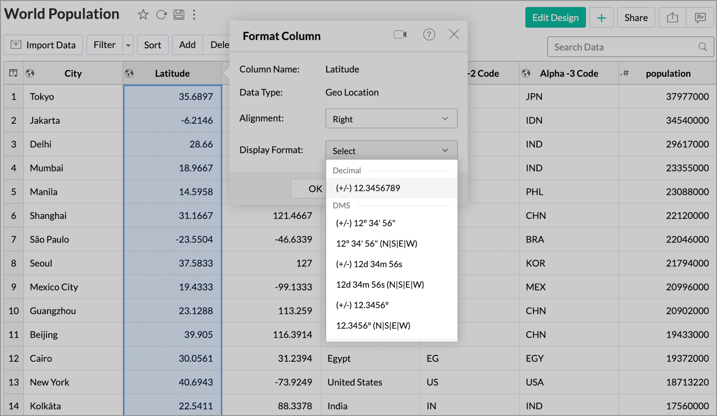This screenshot has height=416, width=717.
Task: Open the comments icon
Action: coord(700,18)
